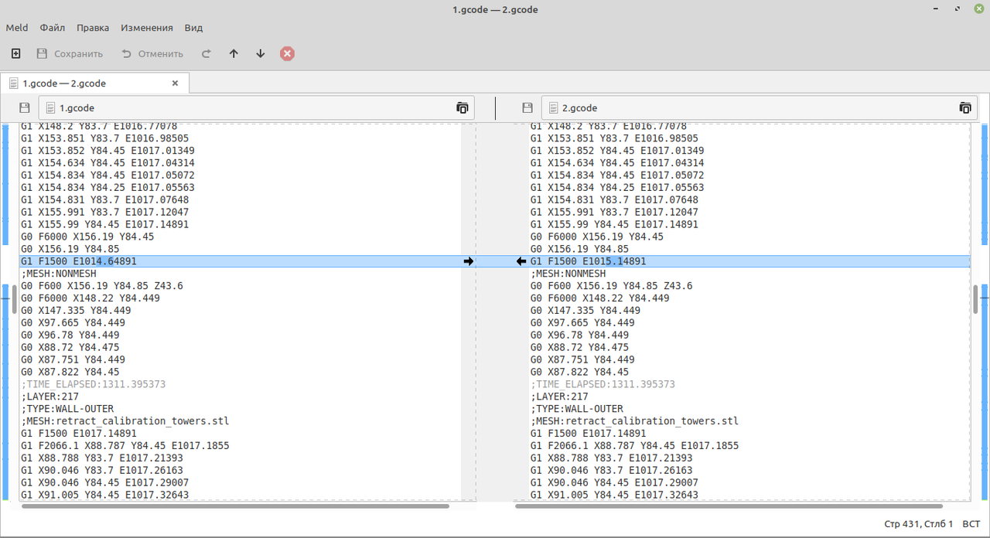The image size is (990, 538).
Task: Click left ;TYPE:WALL-OUTER line
Action: coord(67,409)
